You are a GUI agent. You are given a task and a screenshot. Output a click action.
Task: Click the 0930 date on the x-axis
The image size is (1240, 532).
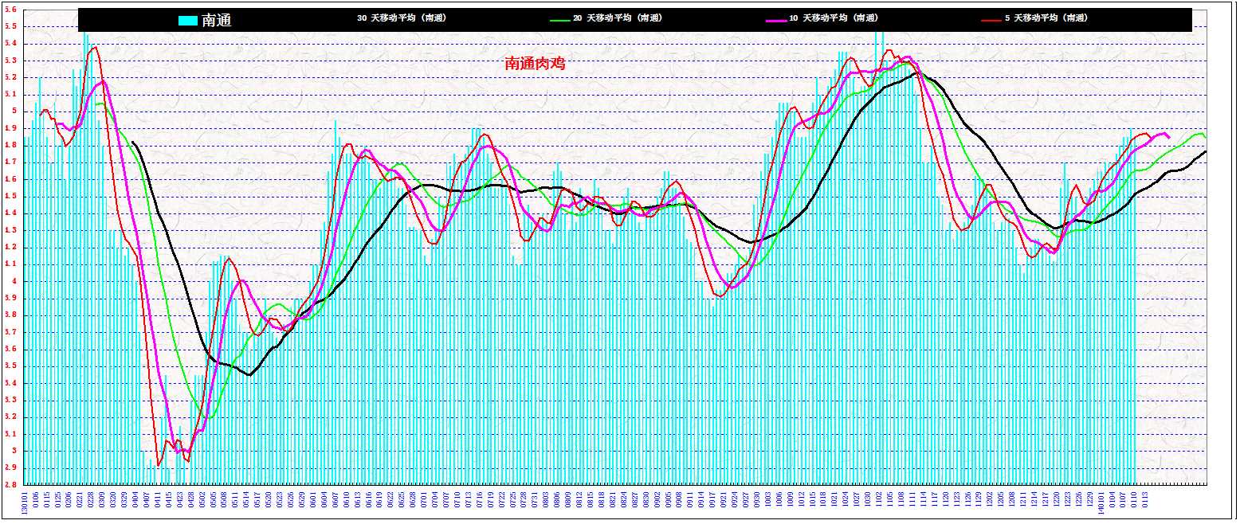[x=756, y=499]
